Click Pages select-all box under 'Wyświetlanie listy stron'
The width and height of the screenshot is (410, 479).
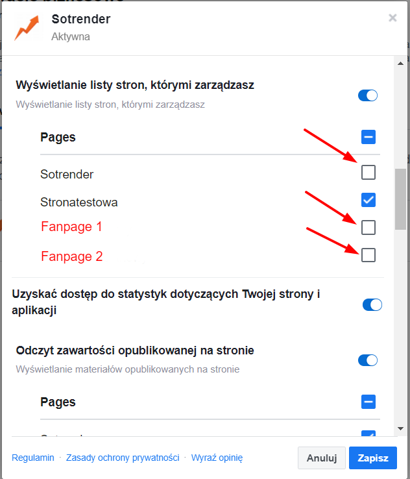click(368, 137)
